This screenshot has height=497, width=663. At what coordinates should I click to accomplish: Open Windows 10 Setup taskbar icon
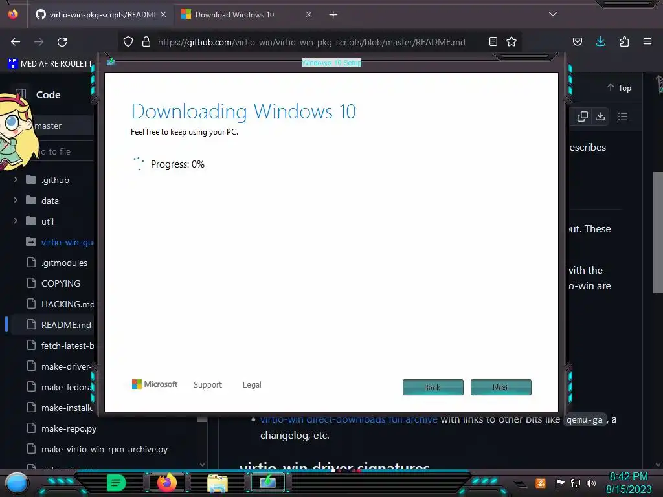tap(267, 483)
